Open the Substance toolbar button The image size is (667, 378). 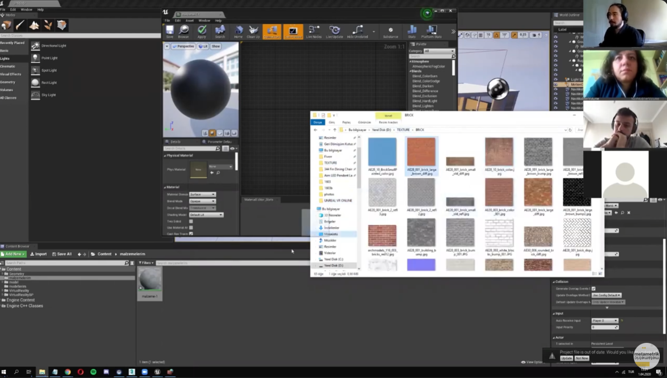pyautogui.click(x=390, y=32)
